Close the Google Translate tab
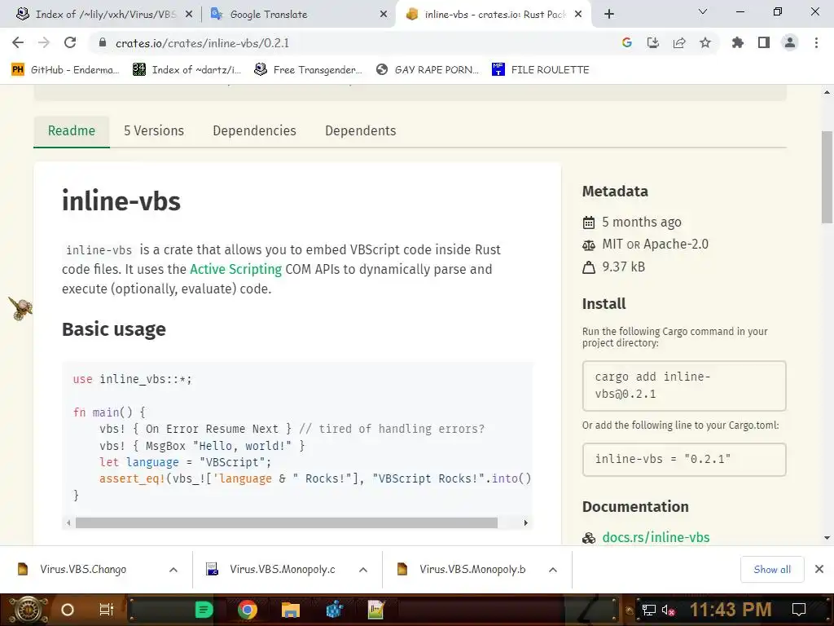 384,15
